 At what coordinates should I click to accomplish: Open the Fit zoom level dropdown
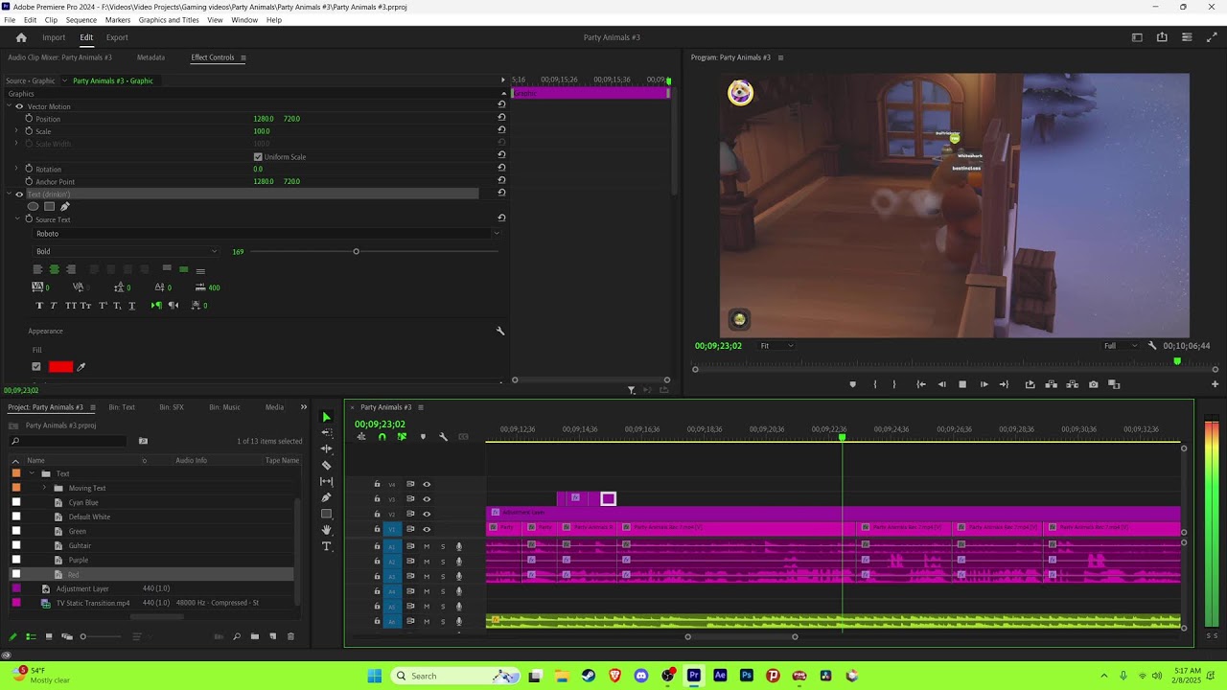[776, 345]
